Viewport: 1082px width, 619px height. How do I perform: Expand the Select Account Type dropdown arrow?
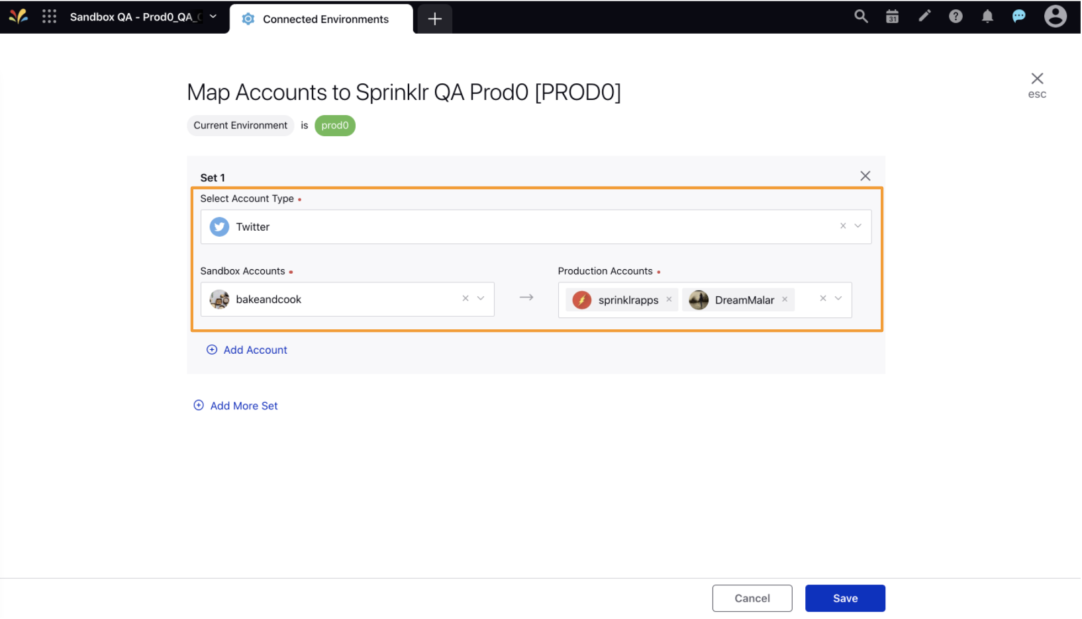[x=858, y=226]
